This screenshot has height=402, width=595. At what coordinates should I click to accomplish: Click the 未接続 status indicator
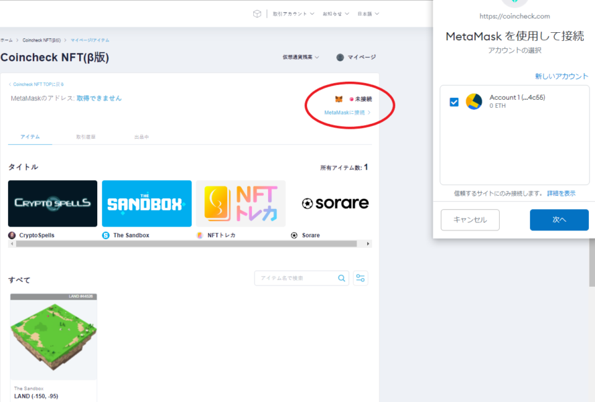[x=361, y=99]
